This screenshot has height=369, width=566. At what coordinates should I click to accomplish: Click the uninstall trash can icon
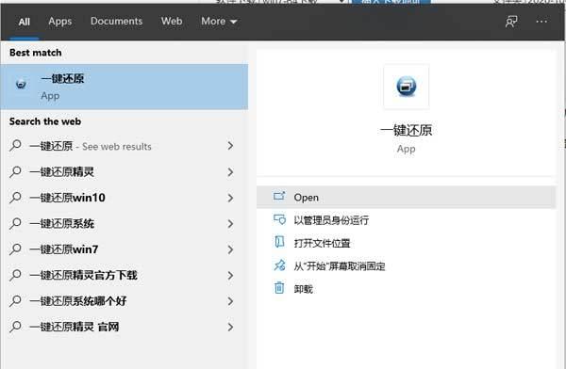pyautogui.click(x=279, y=287)
